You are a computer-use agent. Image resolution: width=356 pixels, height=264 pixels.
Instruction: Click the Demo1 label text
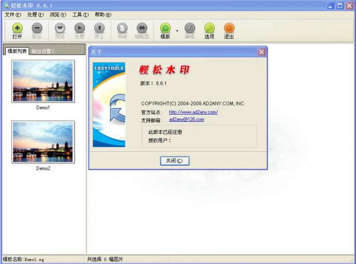(43, 107)
